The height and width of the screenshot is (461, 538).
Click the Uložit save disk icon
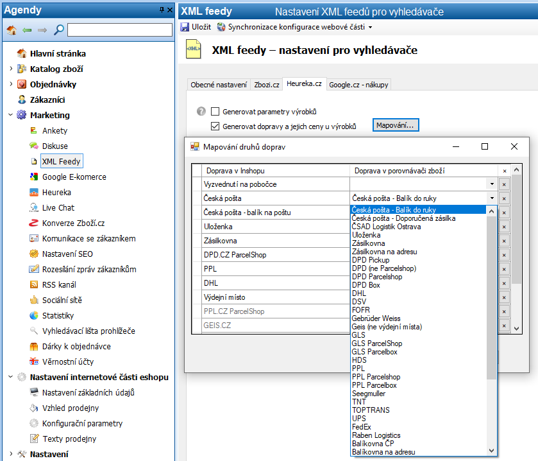tap(185, 27)
